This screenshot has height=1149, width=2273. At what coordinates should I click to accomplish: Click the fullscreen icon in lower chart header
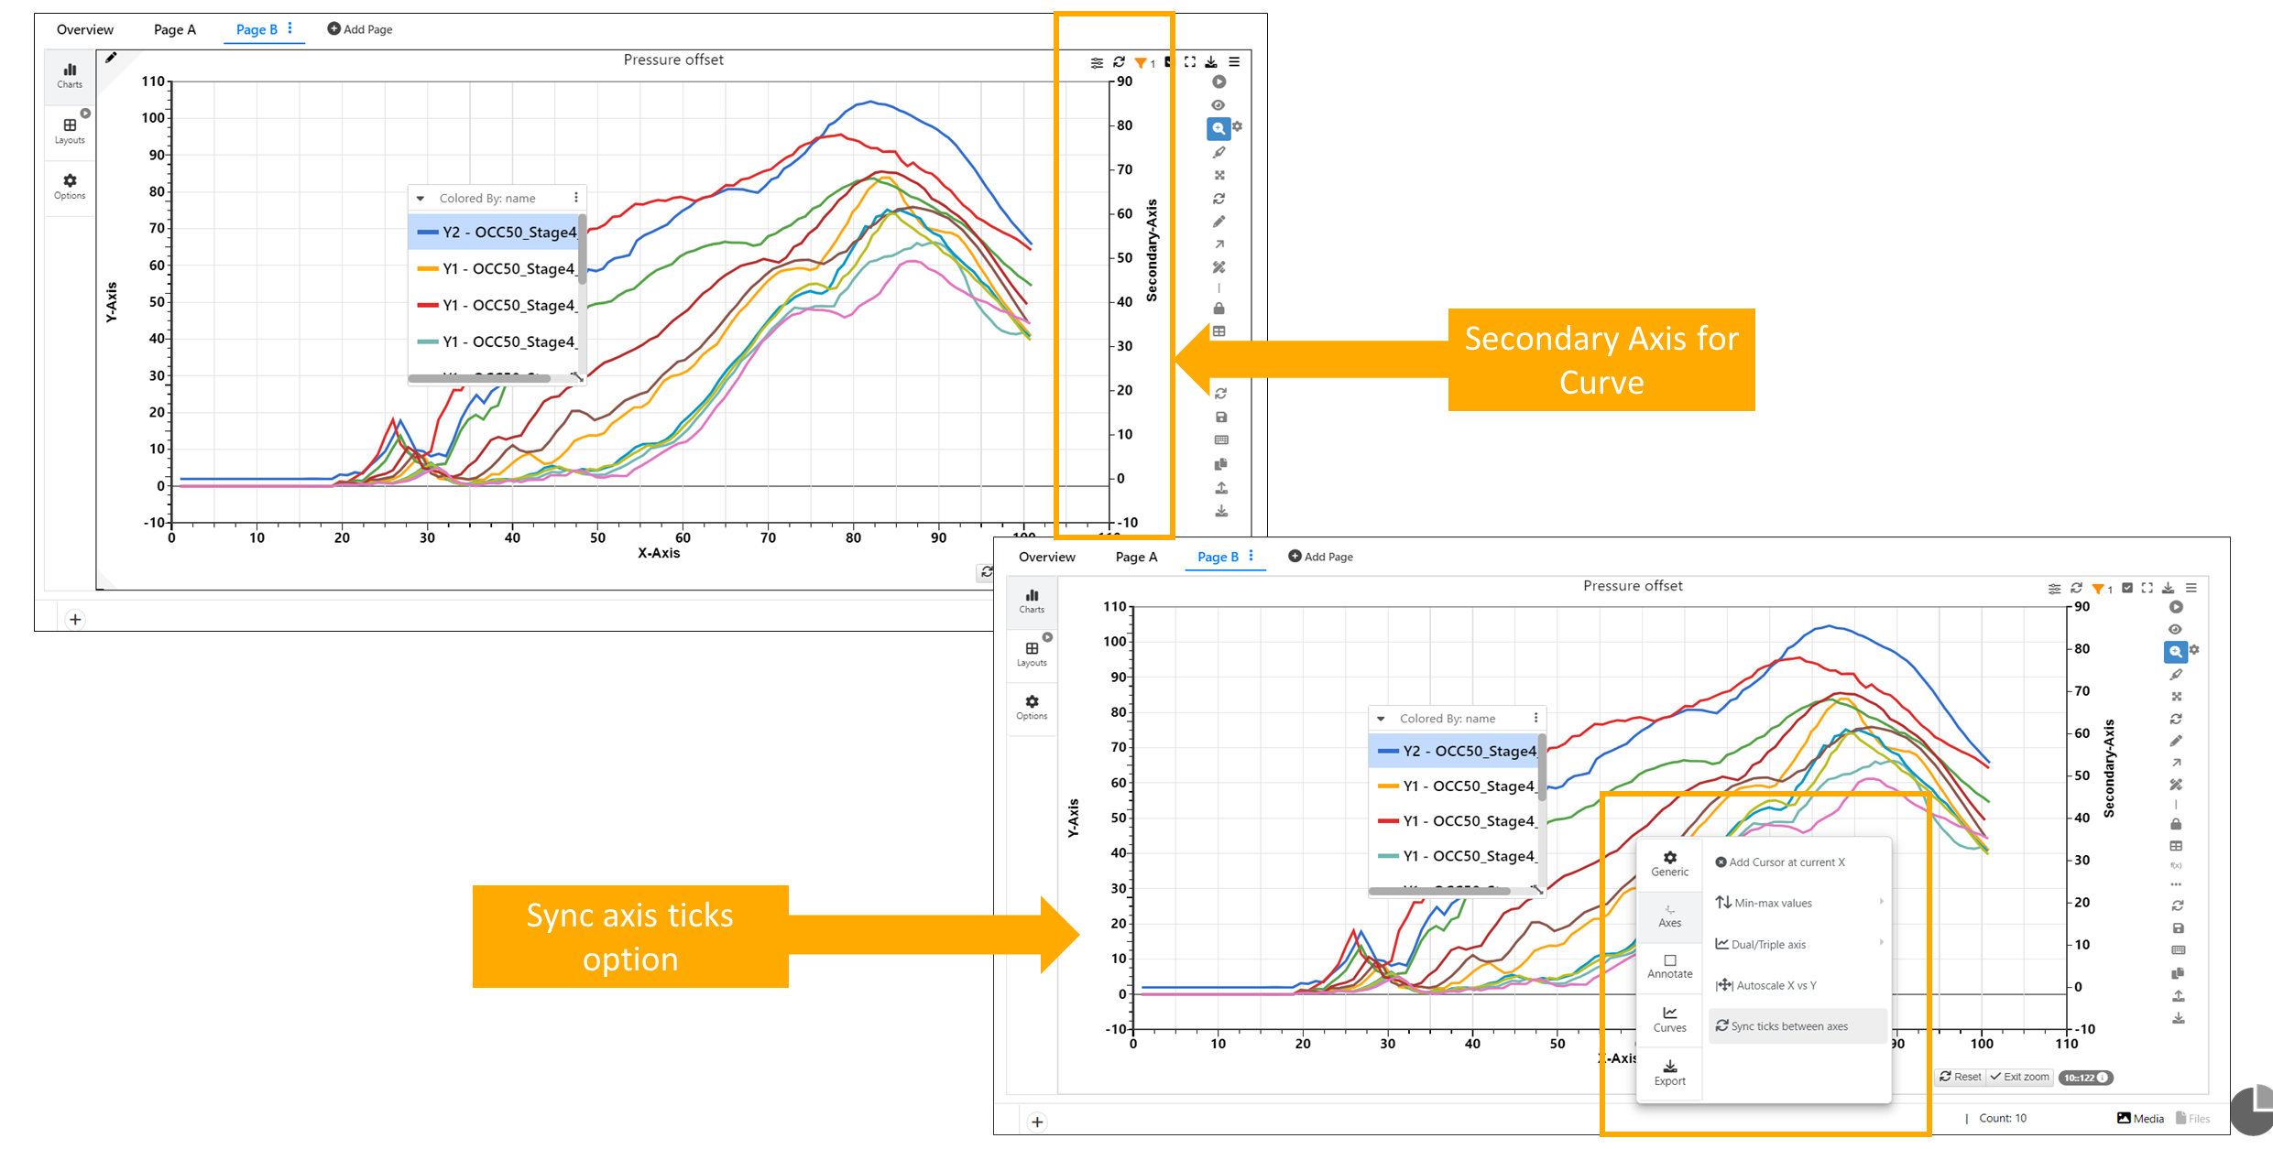click(x=2147, y=588)
